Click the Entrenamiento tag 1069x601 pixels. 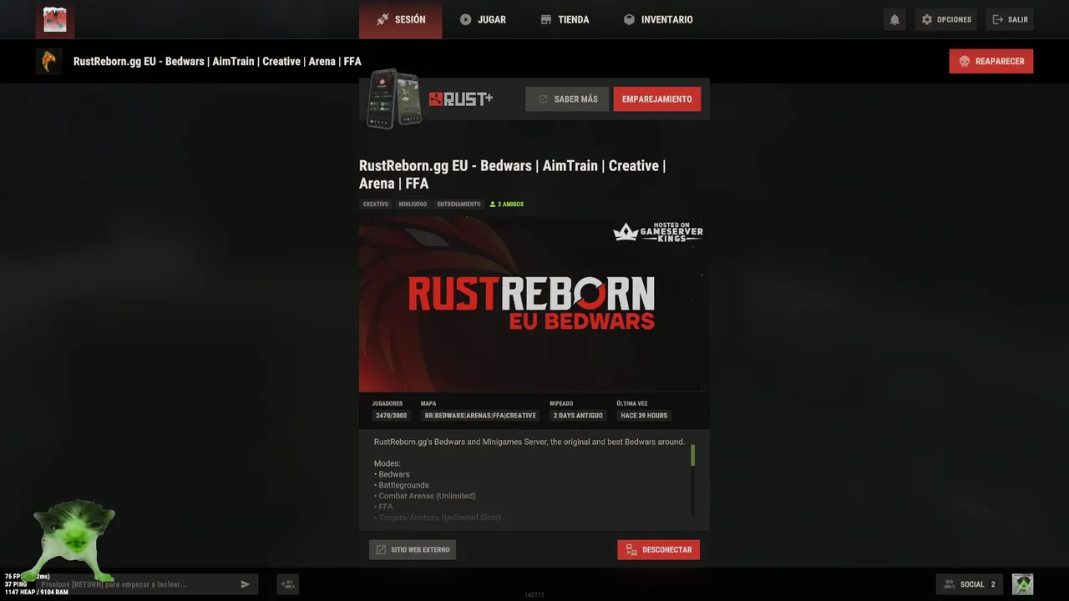459,205
